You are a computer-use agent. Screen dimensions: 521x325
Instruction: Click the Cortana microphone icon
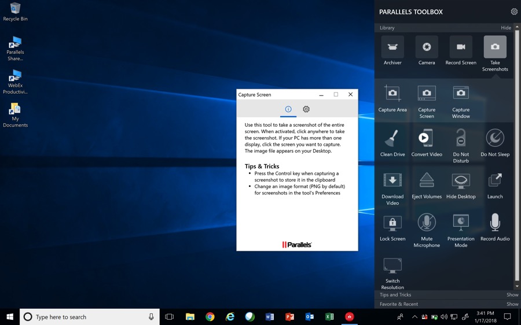coord(151,317)
